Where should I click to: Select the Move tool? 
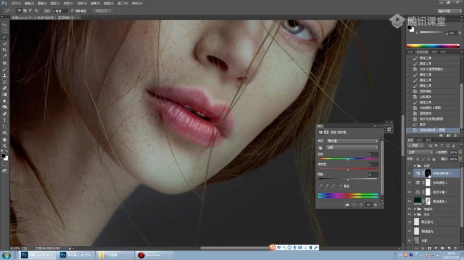point(4,25)
